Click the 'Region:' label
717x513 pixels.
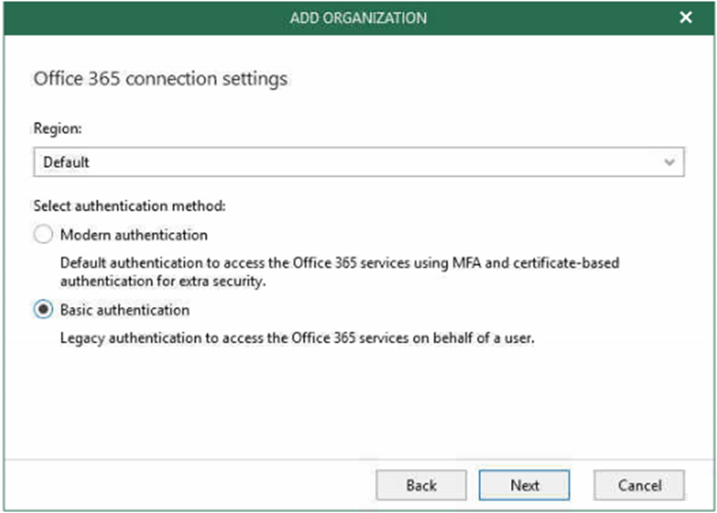coord(57,128)
